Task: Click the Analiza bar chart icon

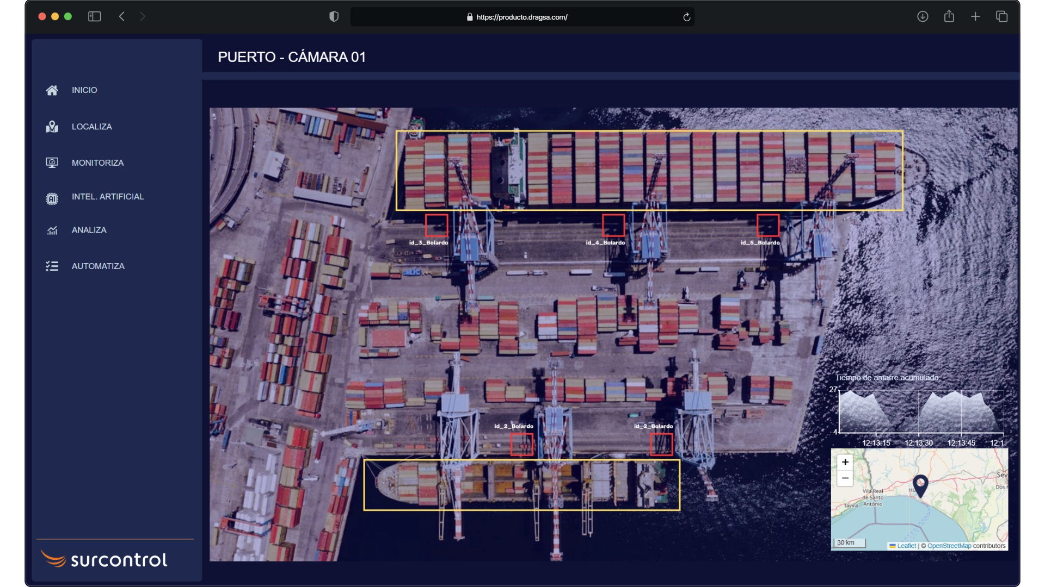Action: (x=52, y=230)
